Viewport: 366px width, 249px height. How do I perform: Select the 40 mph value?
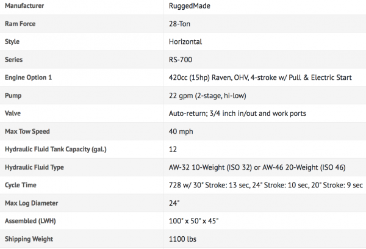(179, 131)
